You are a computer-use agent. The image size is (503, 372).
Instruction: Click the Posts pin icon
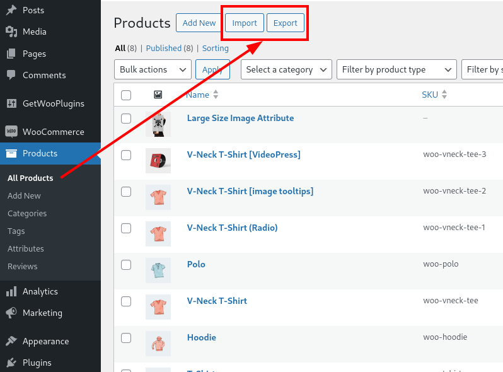[x=11, y=10]
